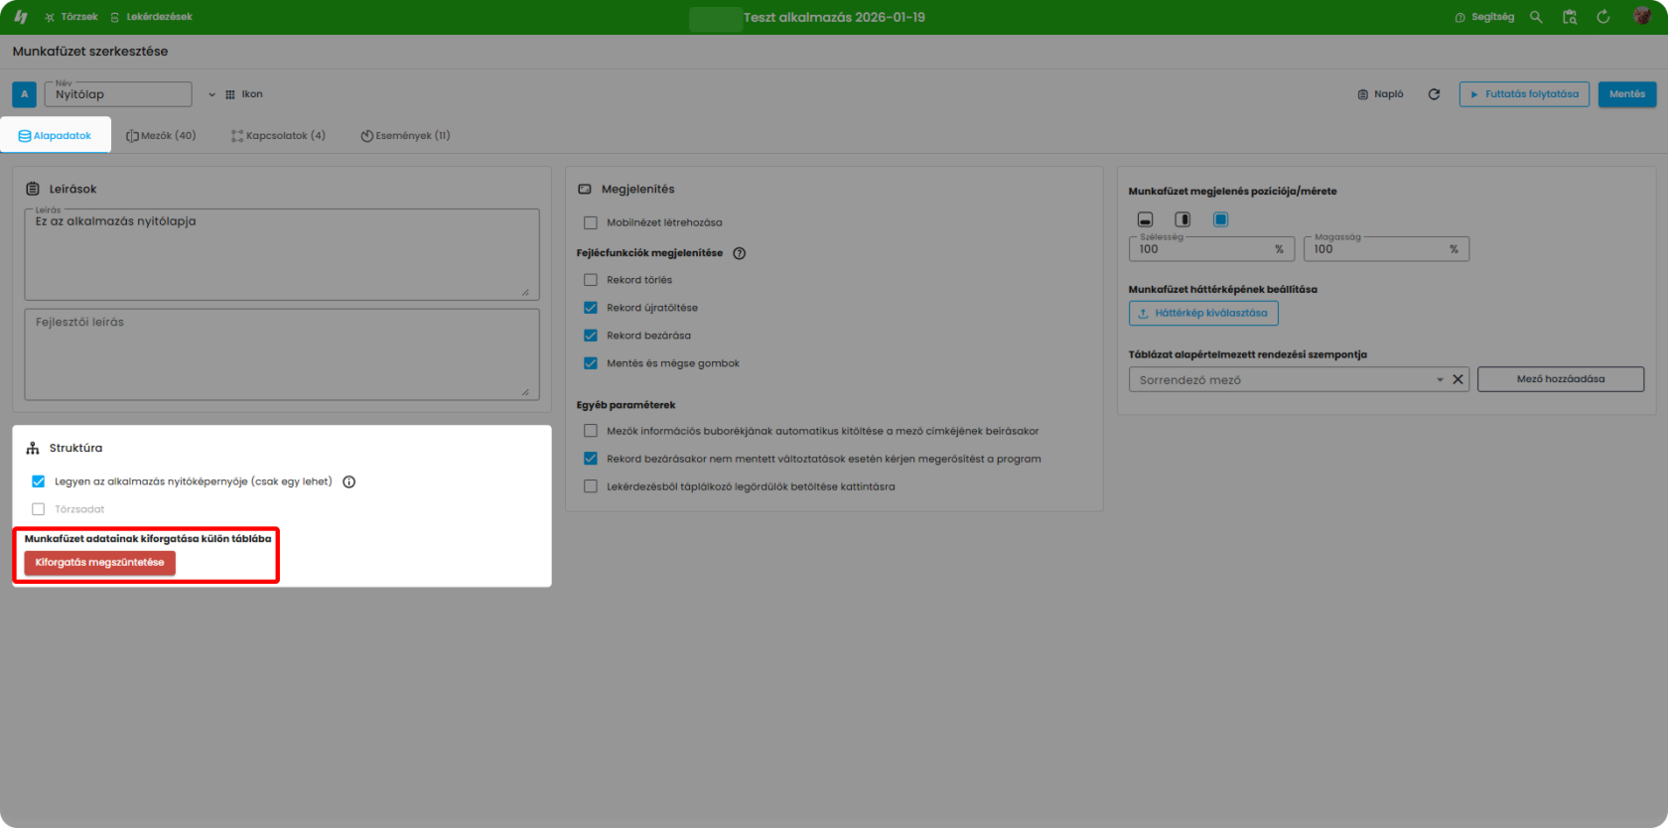Open the Sorrendező mező dropdown
The image size is (1668, 828).
(1440, 379)
